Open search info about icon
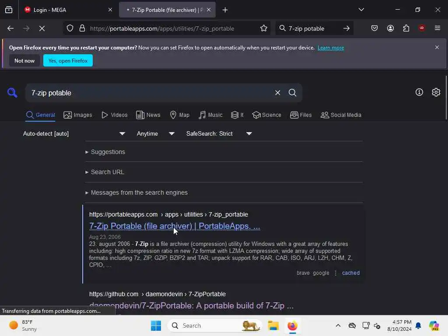The height and width of the screenshot is (336, 448). (x=419, y=92)
